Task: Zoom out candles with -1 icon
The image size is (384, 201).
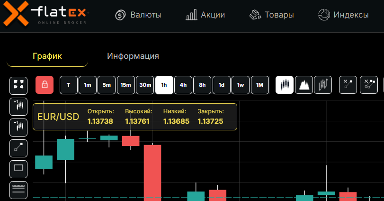Action: point(18,128)
